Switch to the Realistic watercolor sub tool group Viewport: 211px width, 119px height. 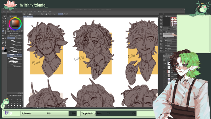19,36
